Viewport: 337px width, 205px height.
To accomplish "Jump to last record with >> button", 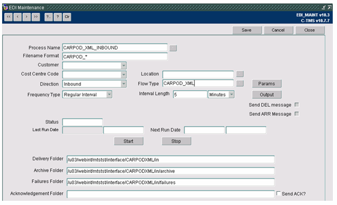I will tap(36, 17).
